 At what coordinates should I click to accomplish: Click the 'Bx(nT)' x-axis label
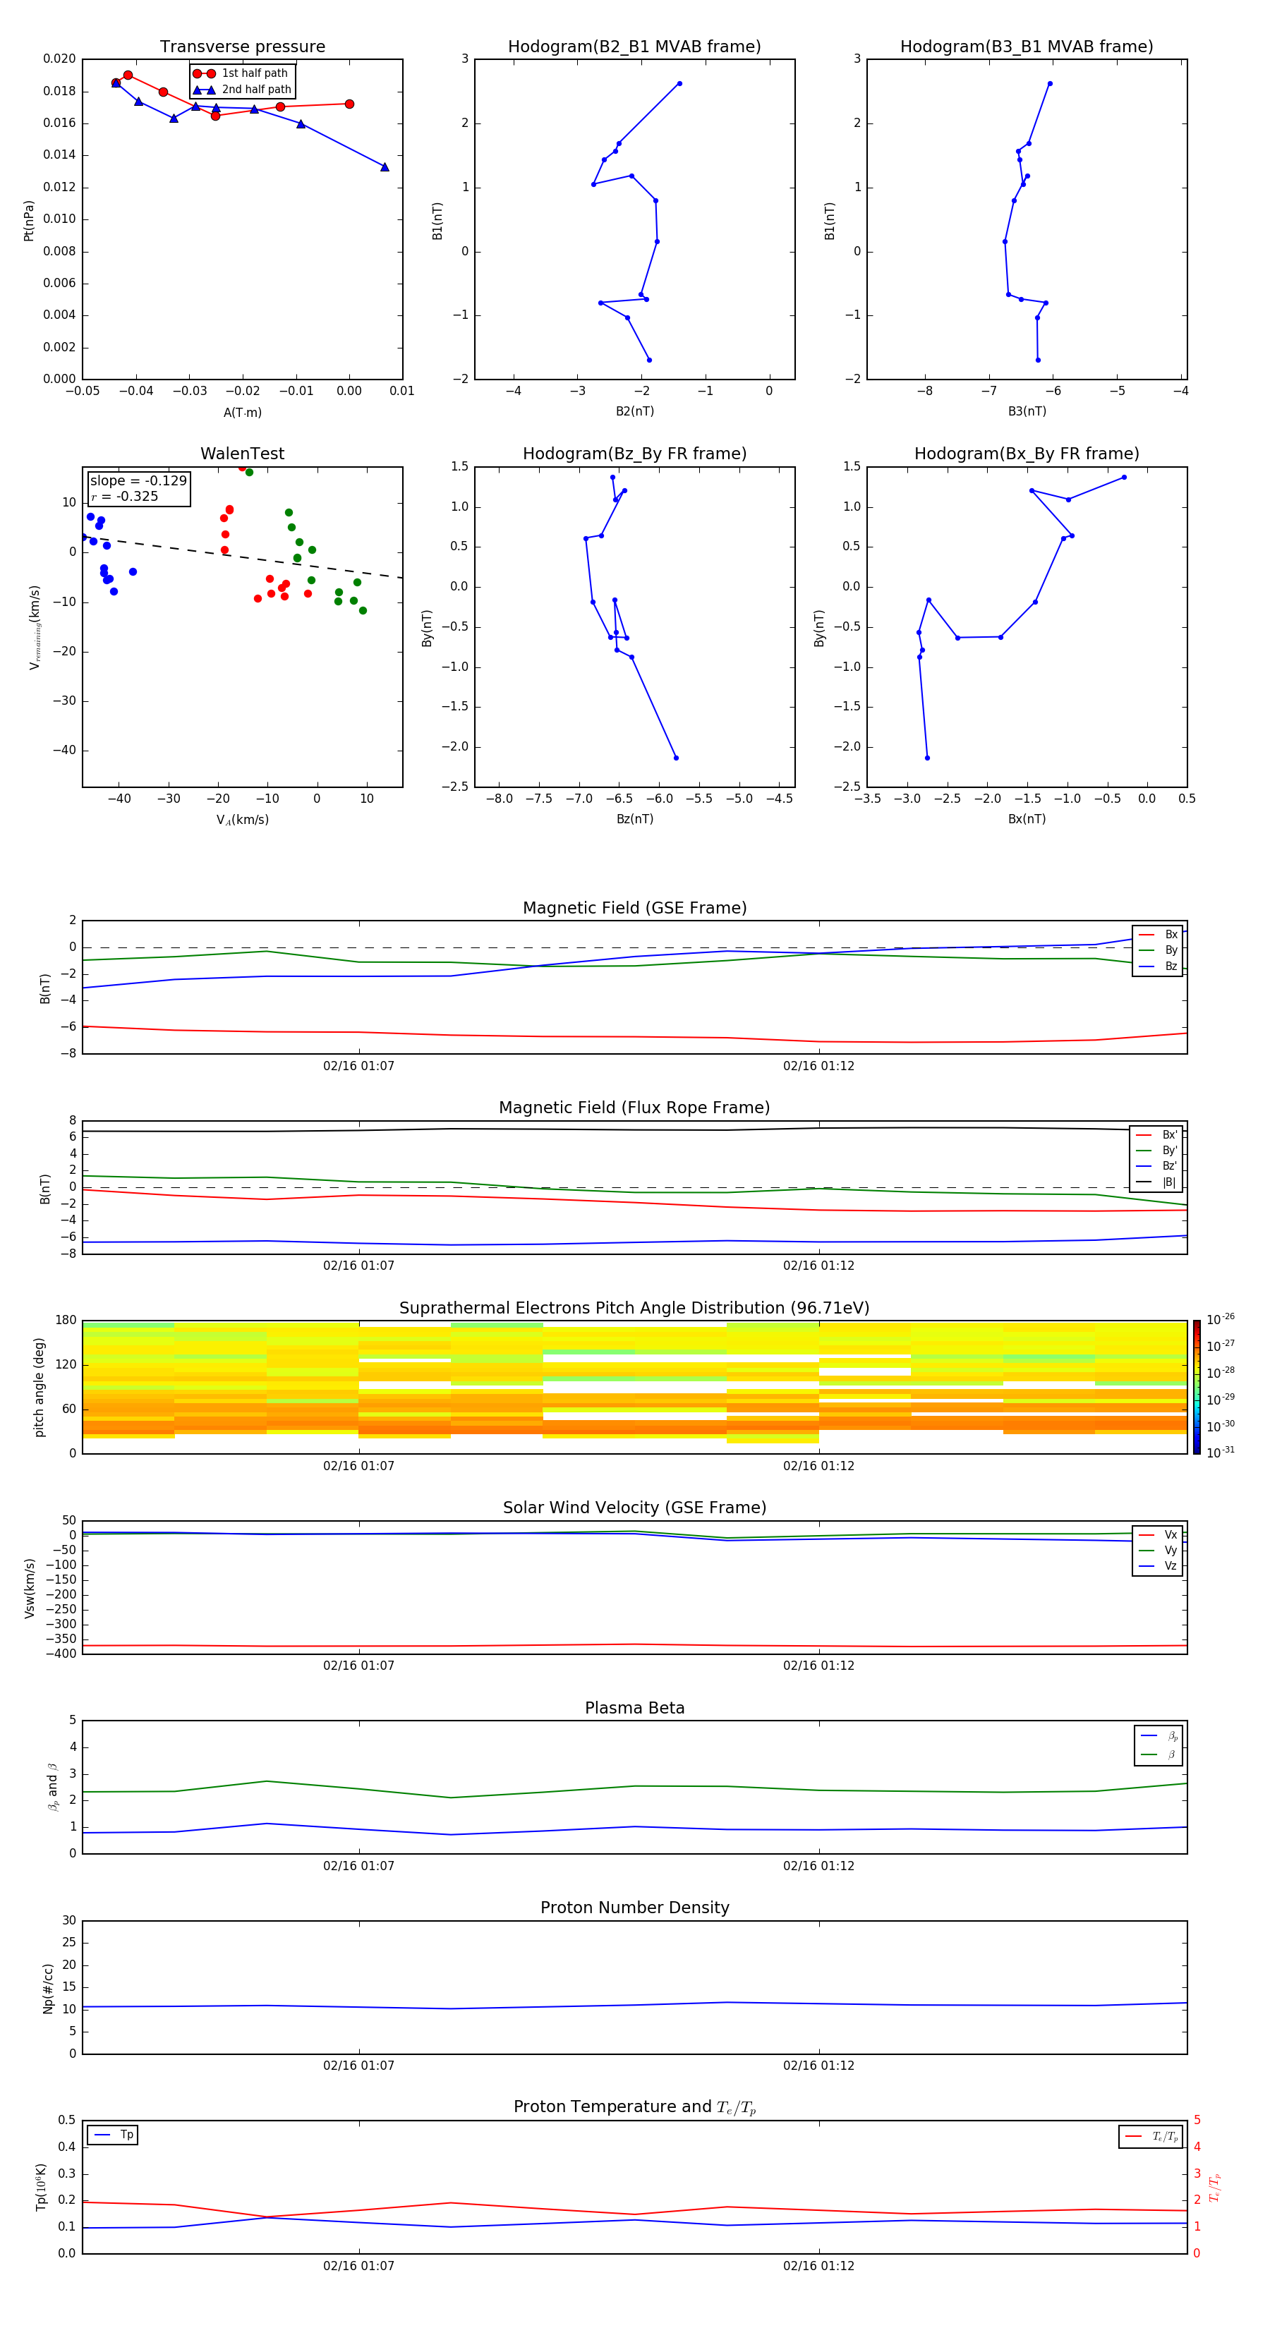click(1027, 819)
